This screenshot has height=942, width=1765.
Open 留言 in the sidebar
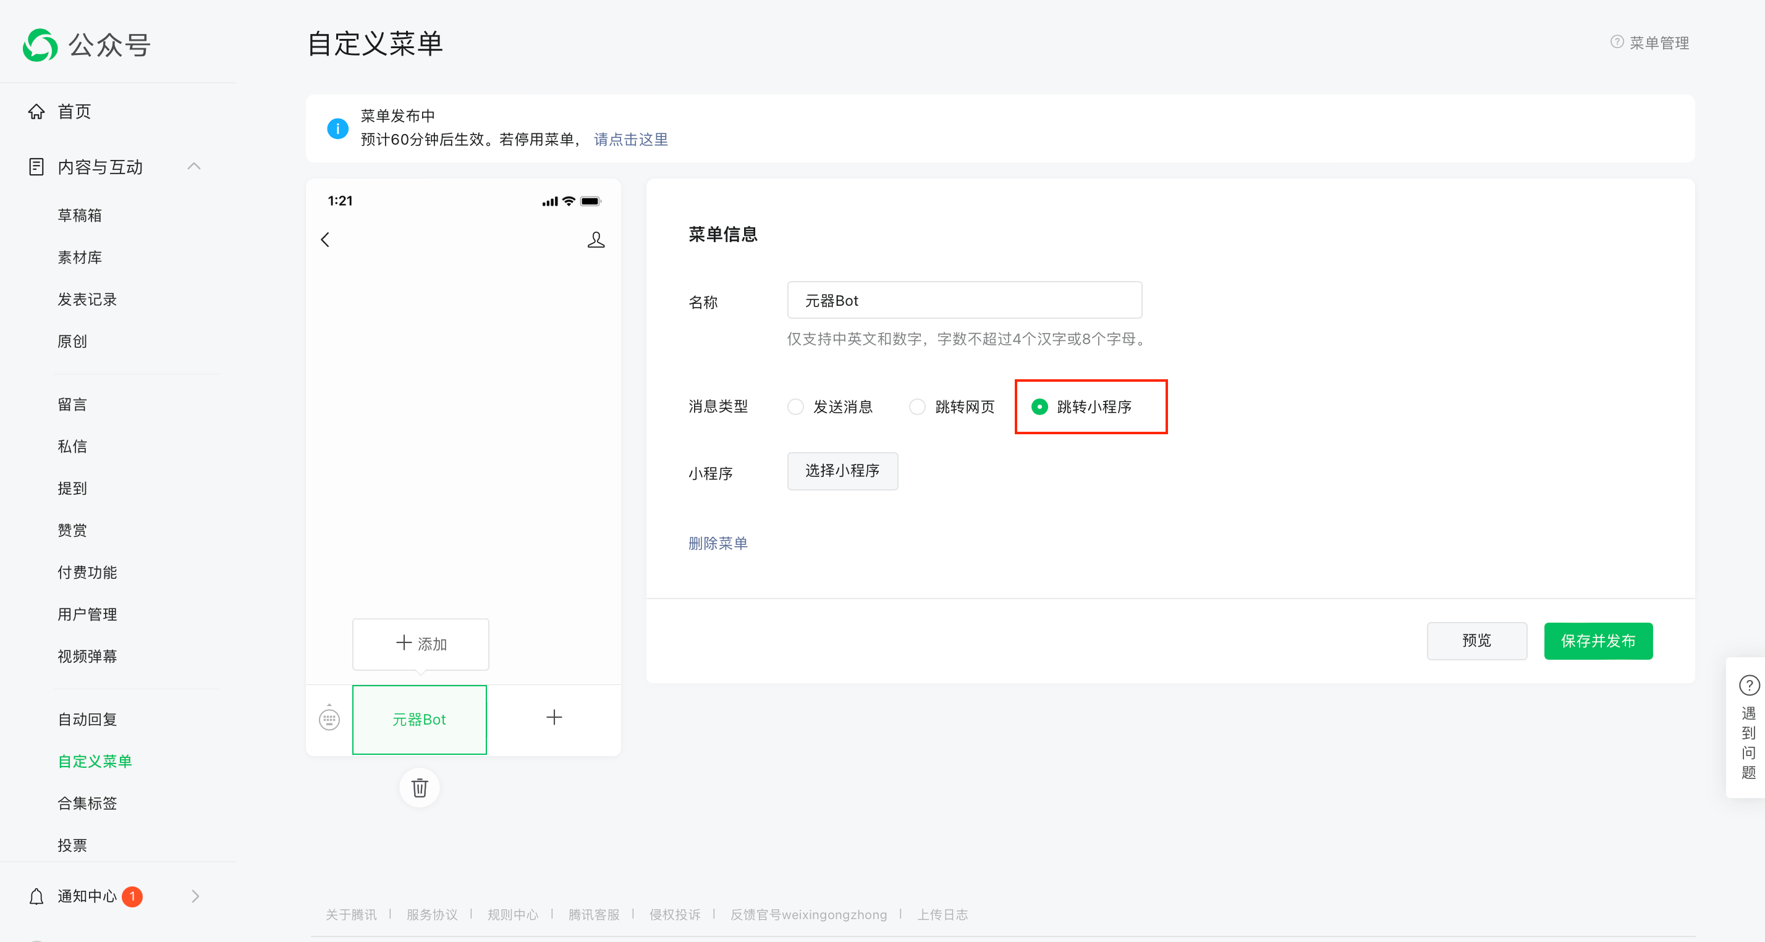coord(73,404)
